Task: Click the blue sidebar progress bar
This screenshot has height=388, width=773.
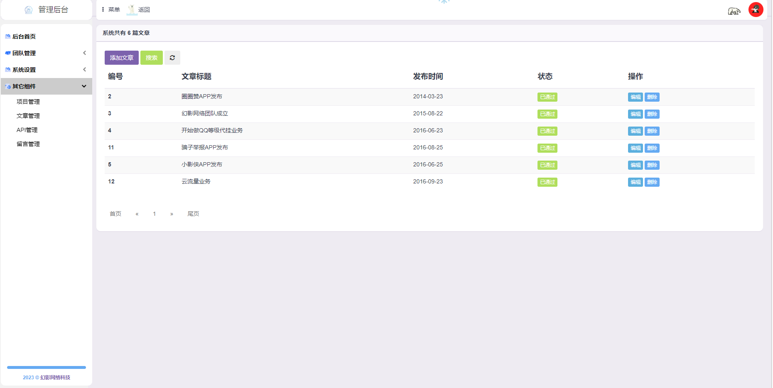Action: [47, 367]
